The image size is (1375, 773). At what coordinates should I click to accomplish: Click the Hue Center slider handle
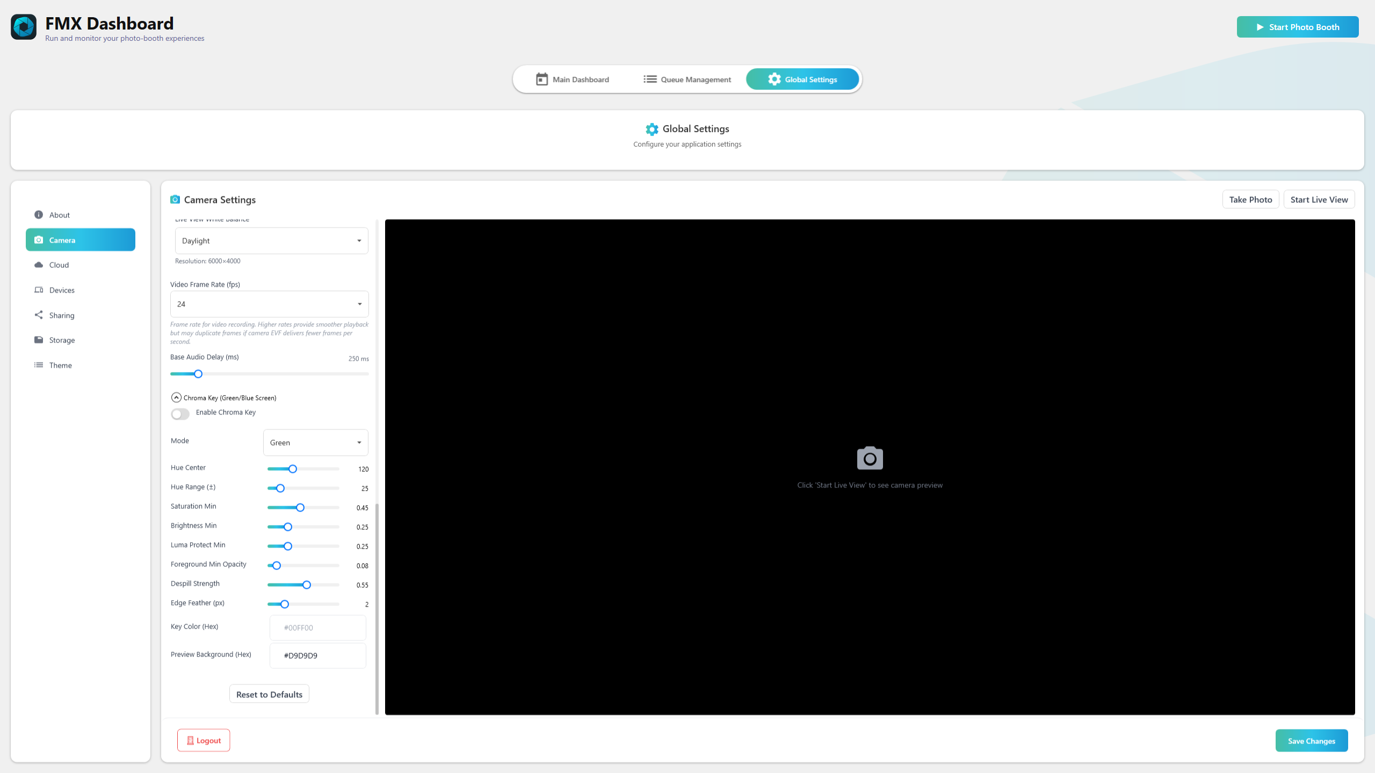coord(293,469)
